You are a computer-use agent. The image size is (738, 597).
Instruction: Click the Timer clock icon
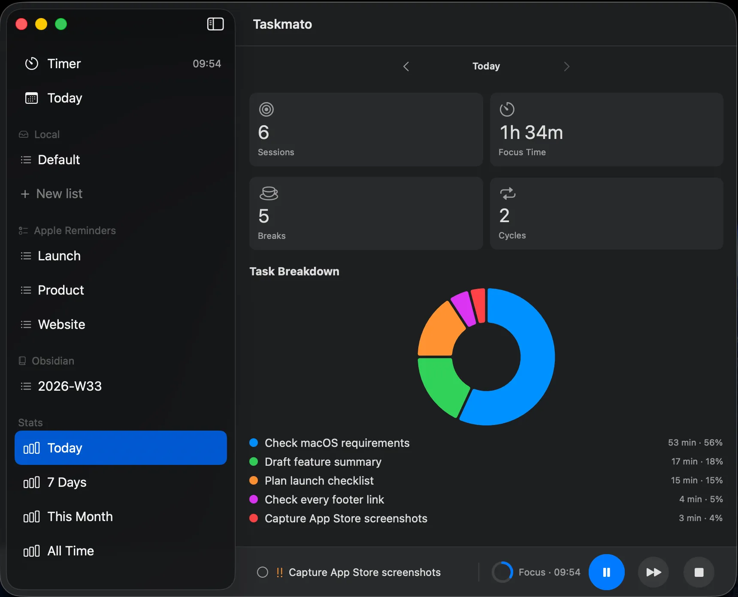[x=32, y=63]
